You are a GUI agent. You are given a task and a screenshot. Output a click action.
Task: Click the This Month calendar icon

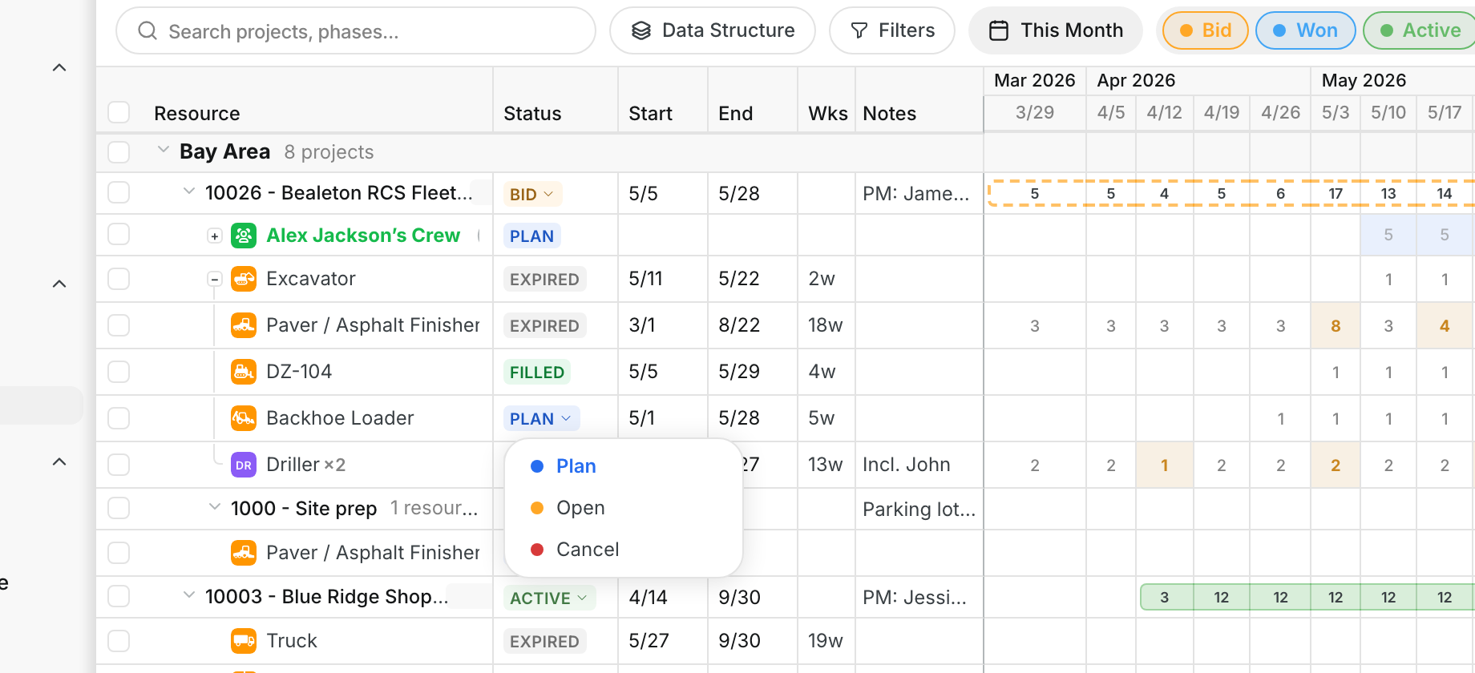tap(999, 30)
